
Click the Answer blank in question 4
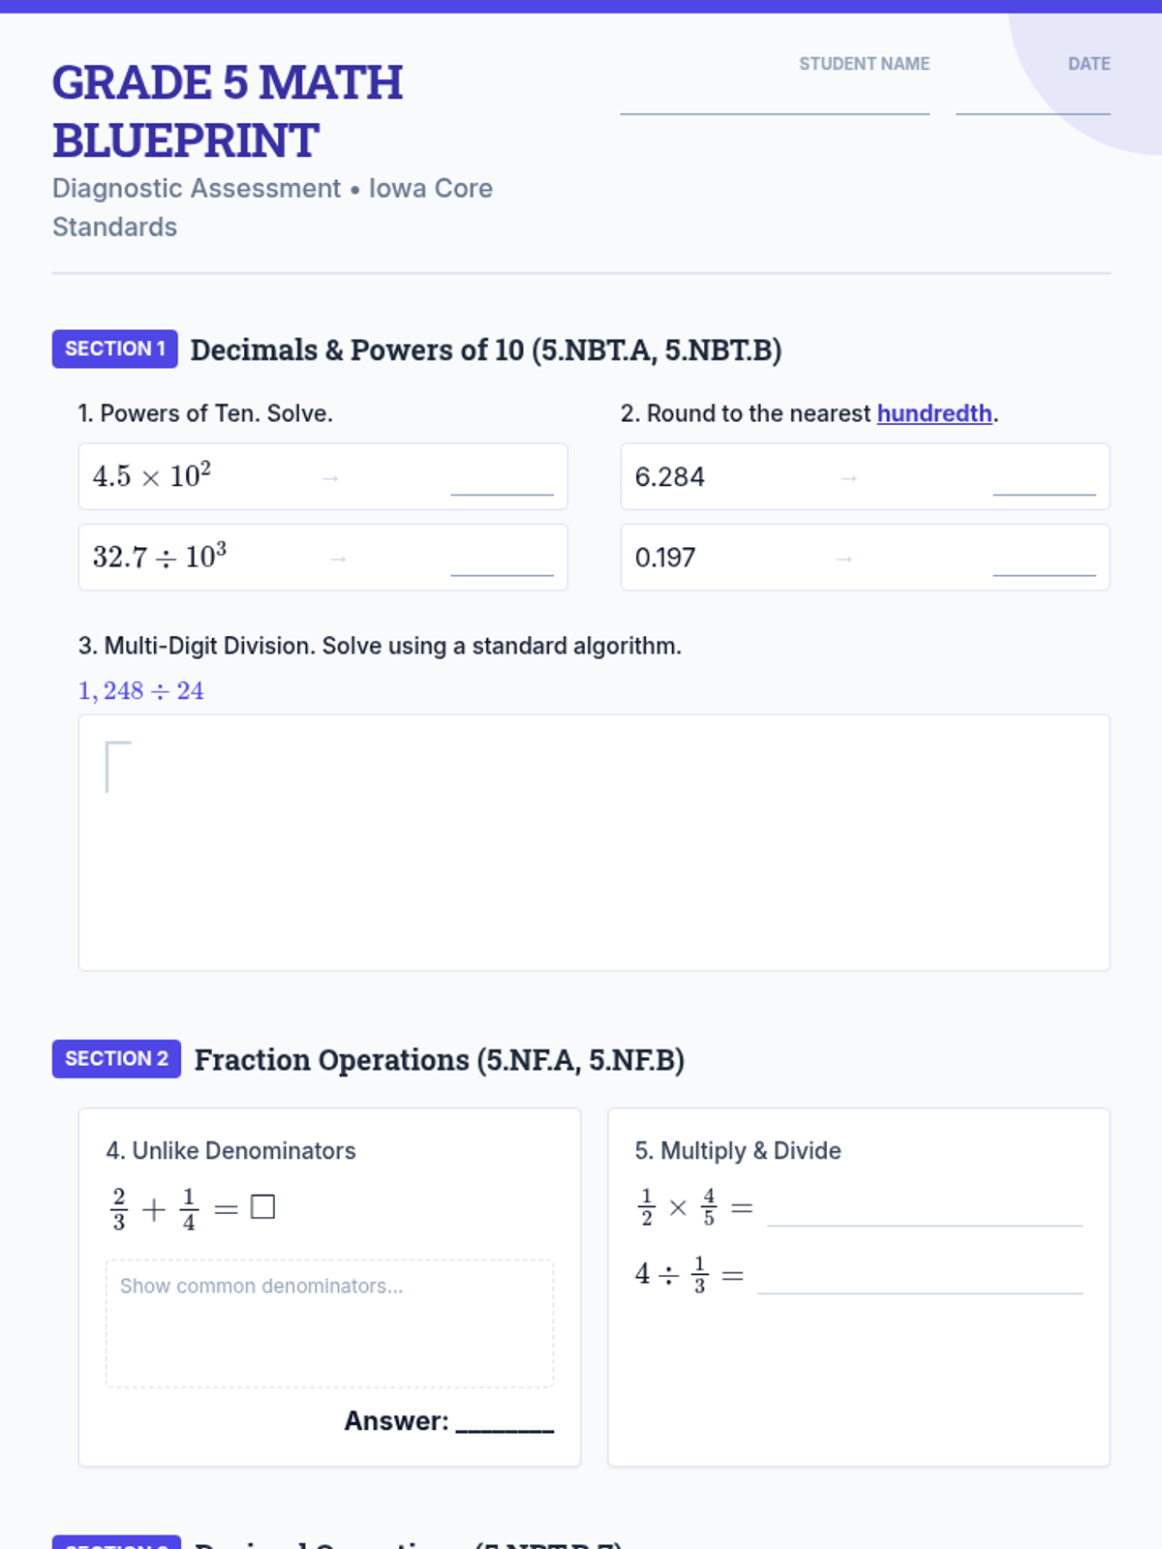pos(505,1422)
